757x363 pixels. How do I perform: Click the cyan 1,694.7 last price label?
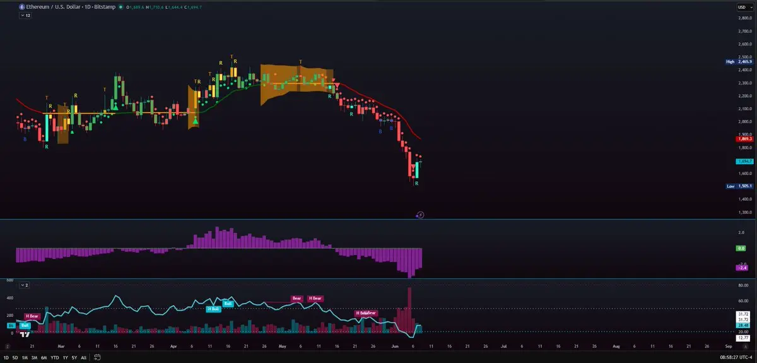coord(745,162)
